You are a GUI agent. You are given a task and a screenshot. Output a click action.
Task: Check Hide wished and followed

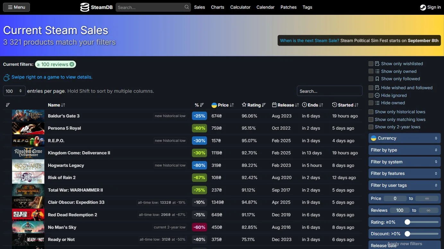pos(371,88)
